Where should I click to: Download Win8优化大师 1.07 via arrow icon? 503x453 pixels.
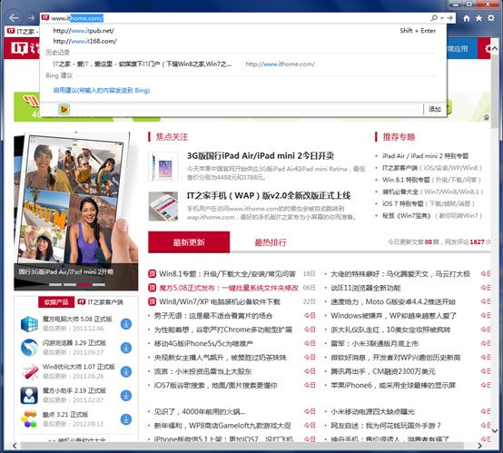click(x=126, y=371)
